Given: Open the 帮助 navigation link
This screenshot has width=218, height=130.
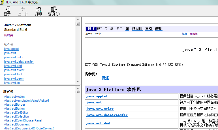Looking at the screenshot, I should [x=159, y=29].
